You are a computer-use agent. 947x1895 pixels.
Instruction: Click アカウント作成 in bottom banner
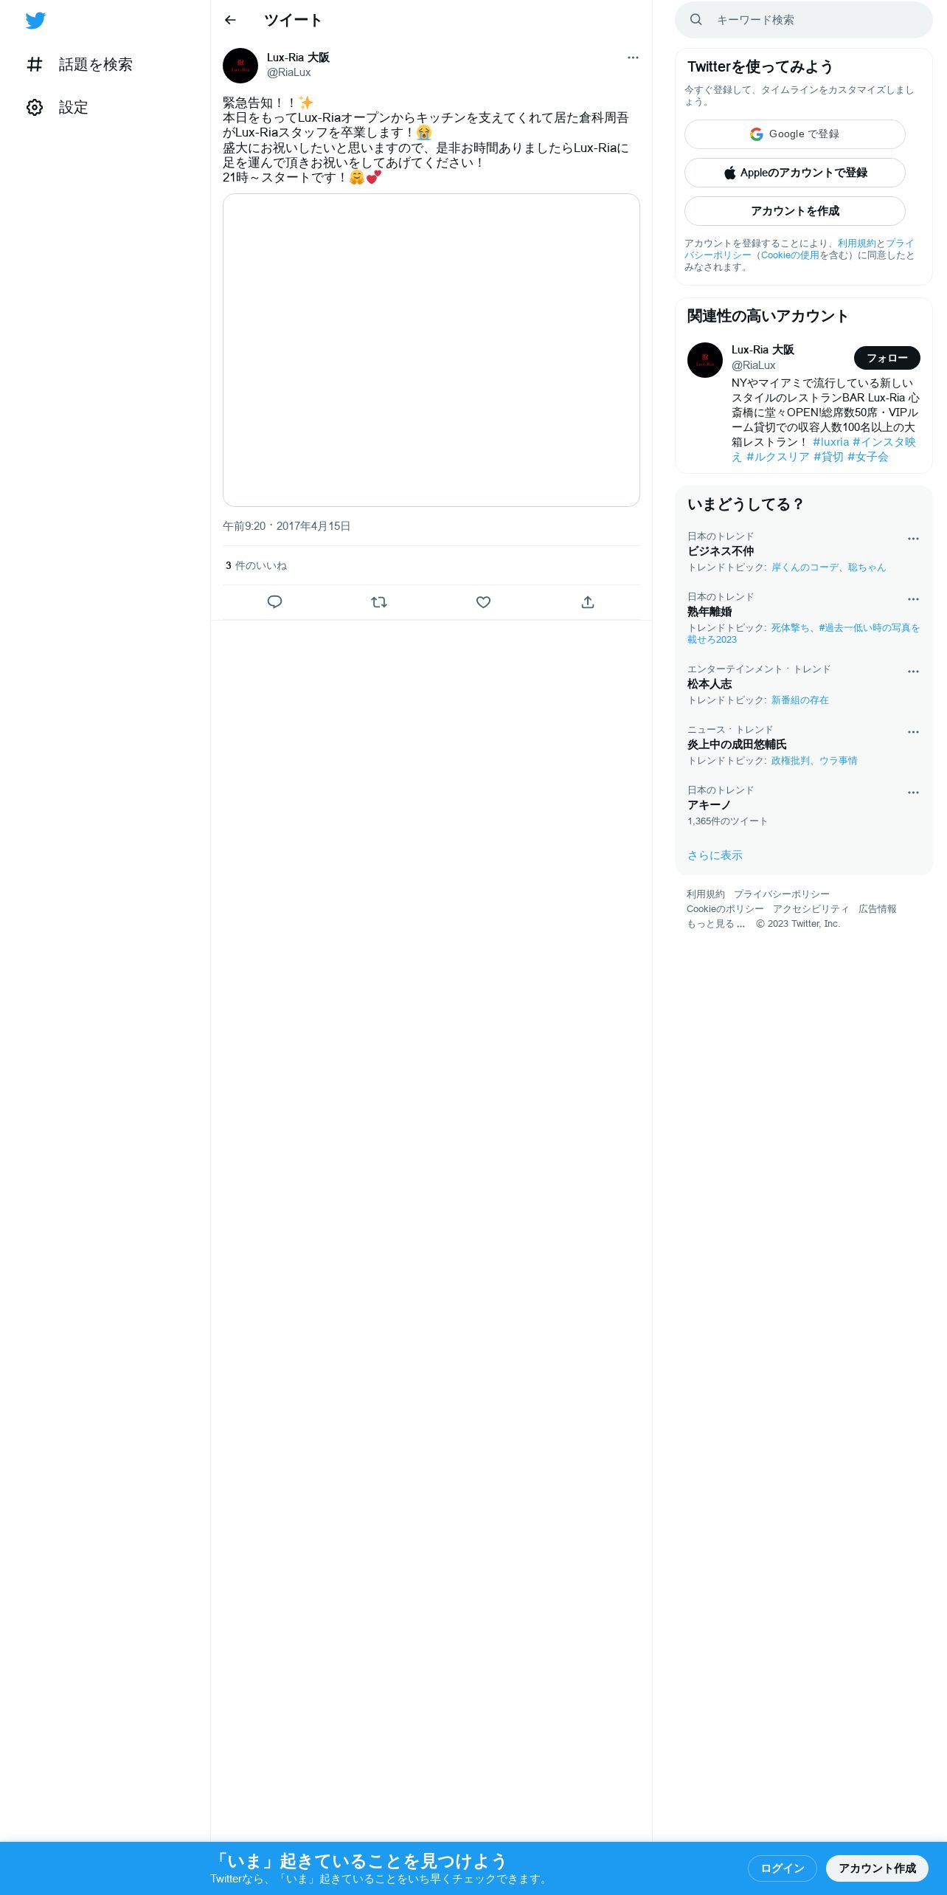(877, 1868)
